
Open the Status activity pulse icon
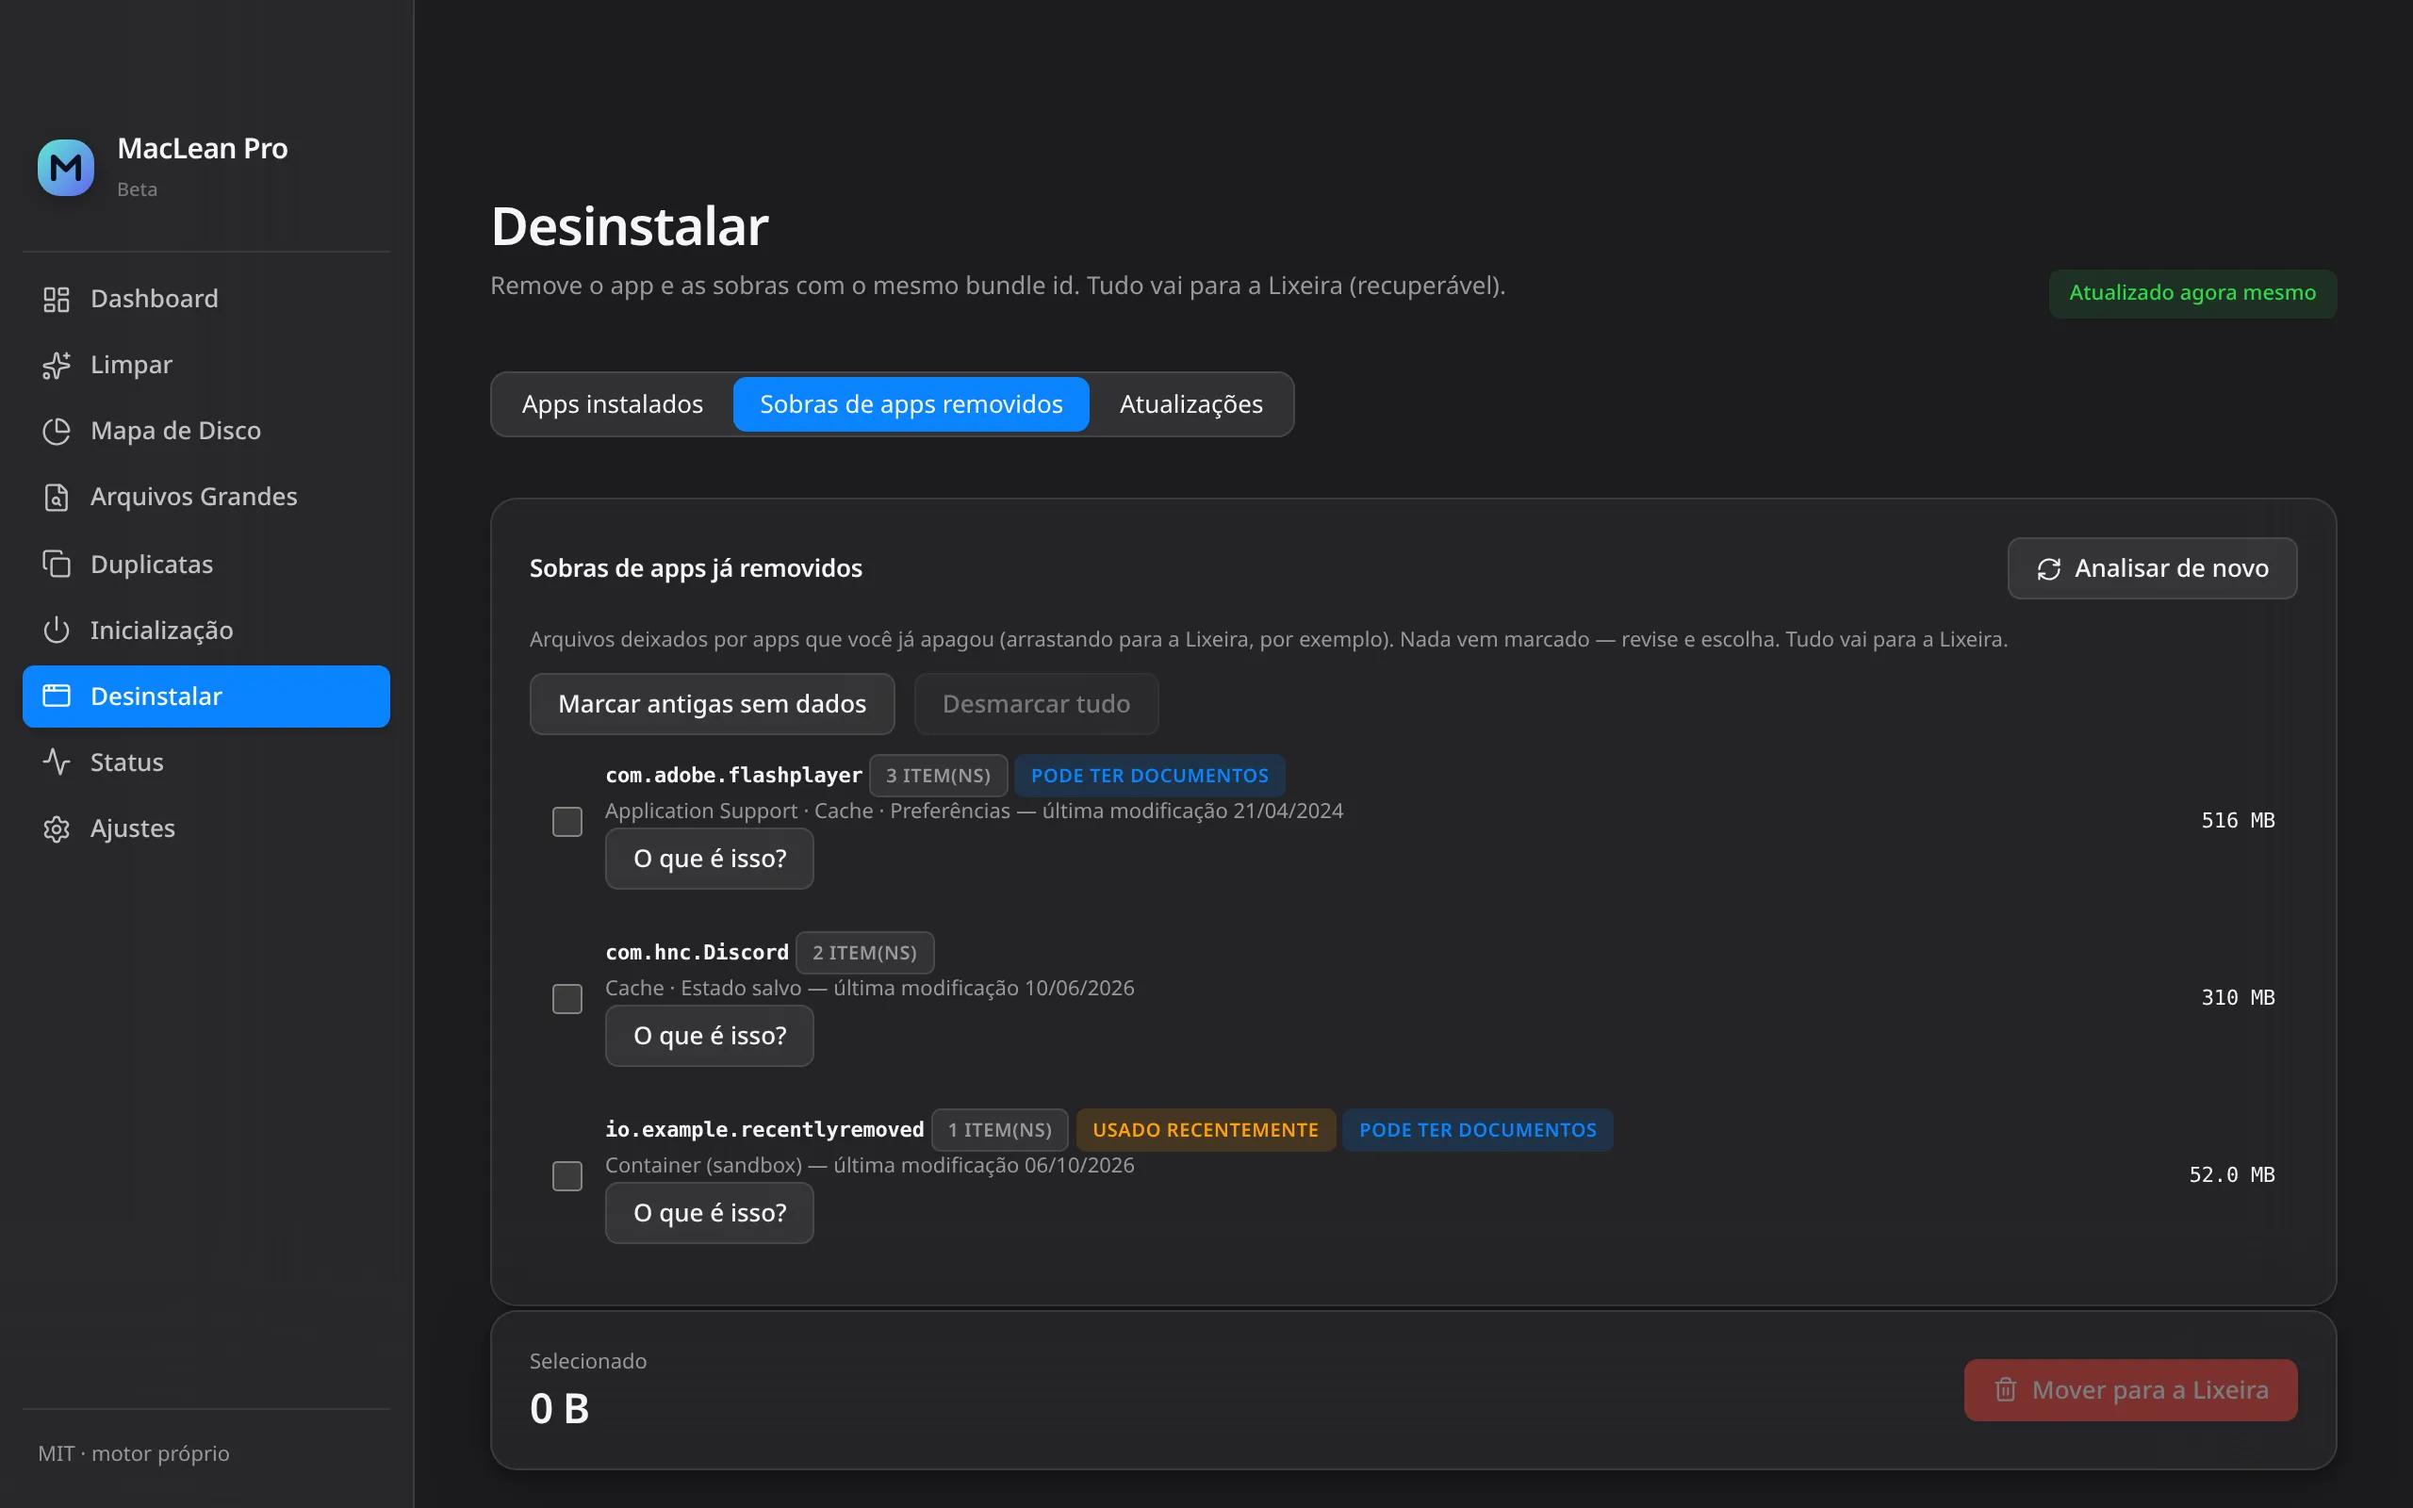click(57, 762)
